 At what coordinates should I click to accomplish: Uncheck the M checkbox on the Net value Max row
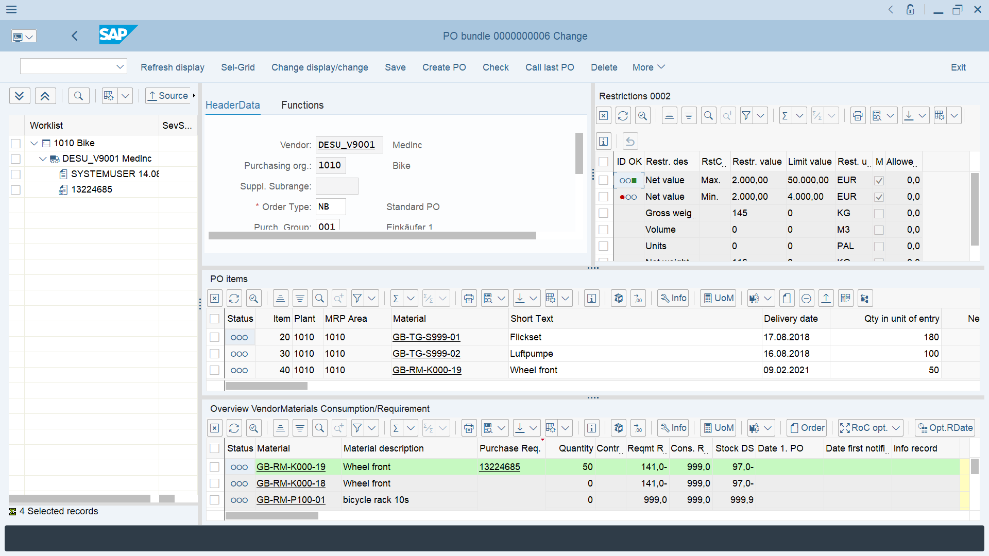(879, 180)
